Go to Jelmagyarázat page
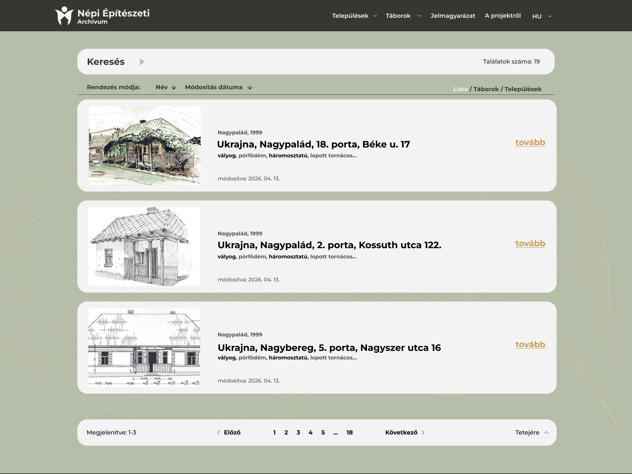 coord(453,16)
